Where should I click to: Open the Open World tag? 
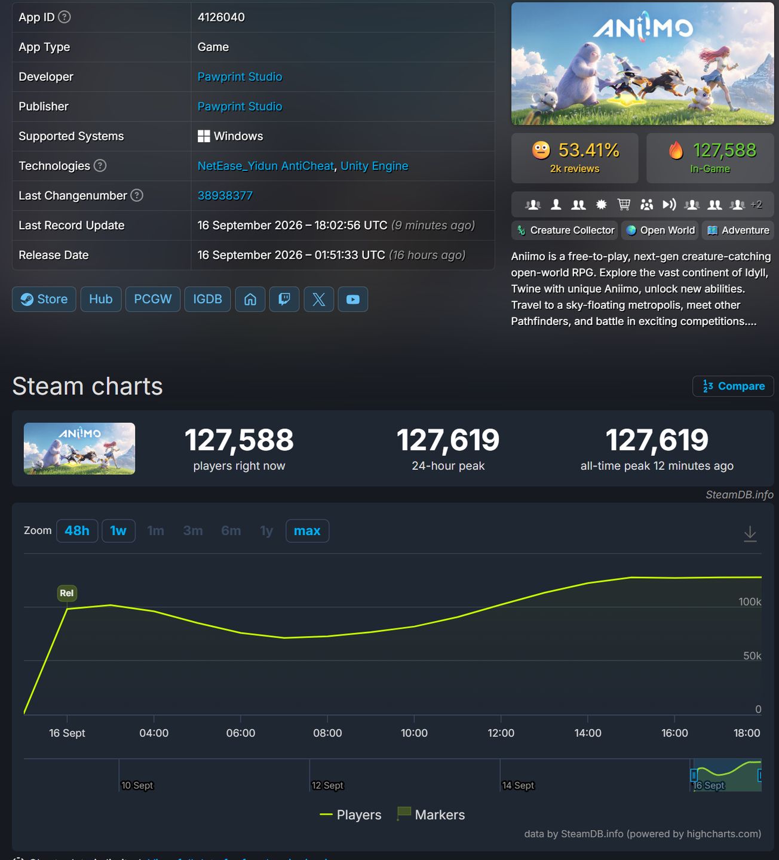(x=660, y=231)
